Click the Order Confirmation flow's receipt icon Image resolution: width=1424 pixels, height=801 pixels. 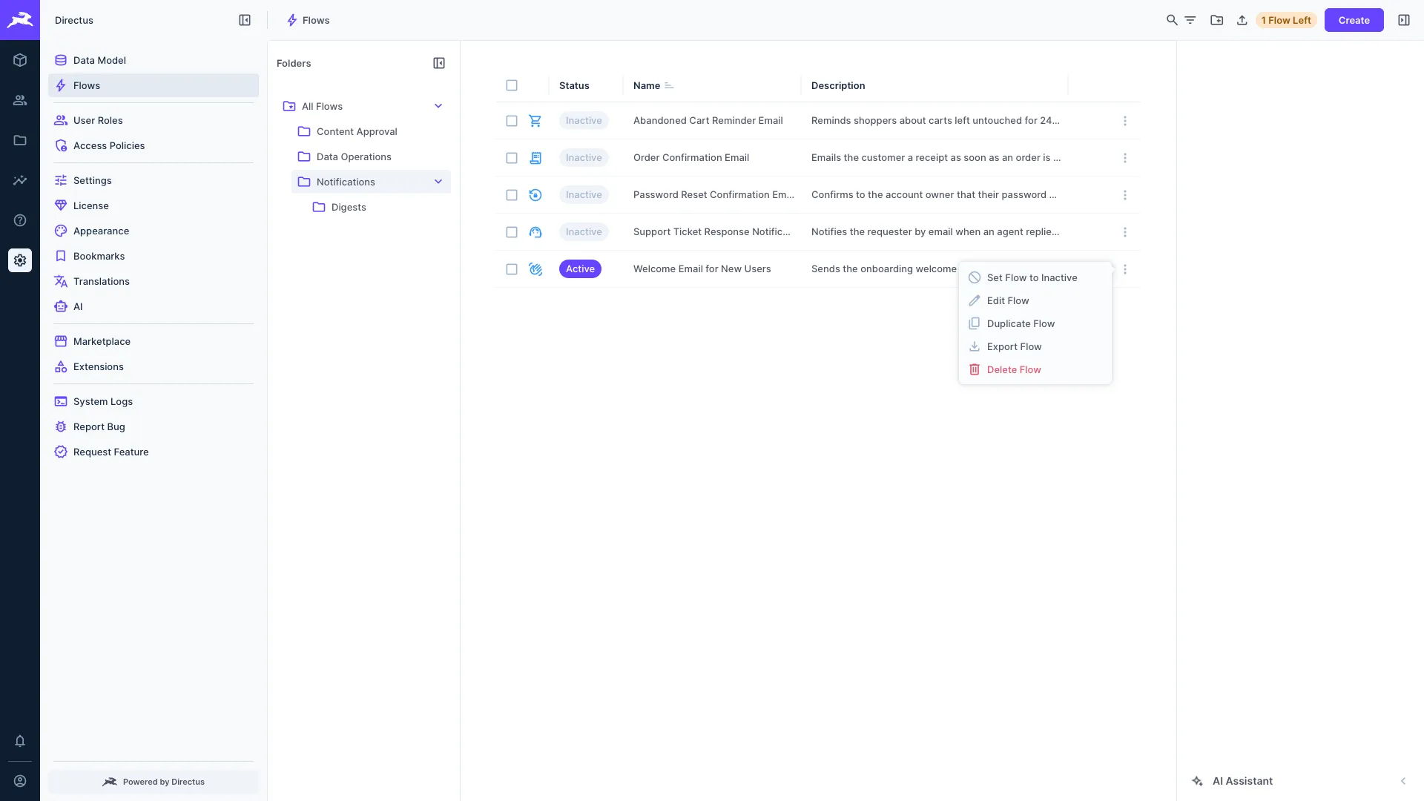tap(535, 158)
